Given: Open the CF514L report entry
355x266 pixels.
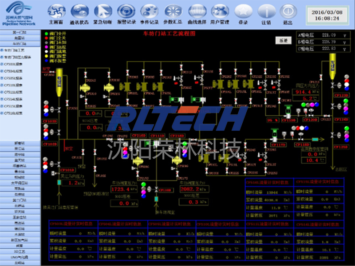Looking at the screenshot, I should pyautogui.click(x=13, y=99).
